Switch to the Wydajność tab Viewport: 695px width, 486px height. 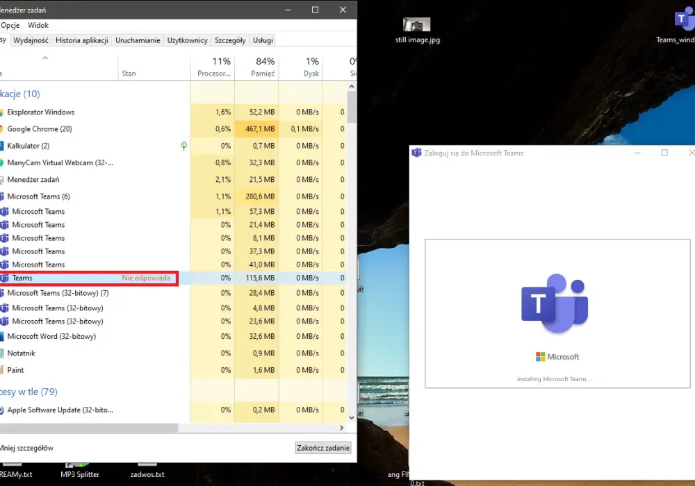click(31, 40)
